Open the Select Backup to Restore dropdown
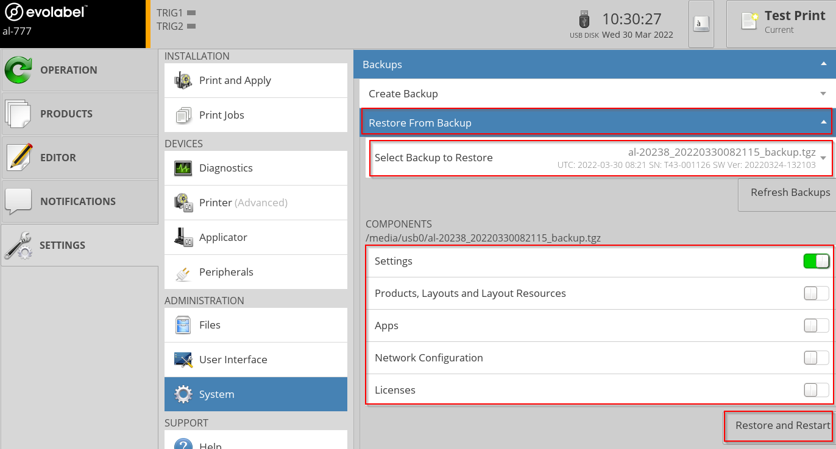The image size is (836, 449). click(601, 158)
